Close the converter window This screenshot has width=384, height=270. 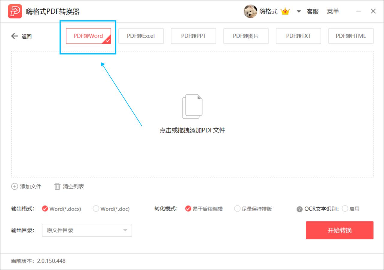(373, 11)
